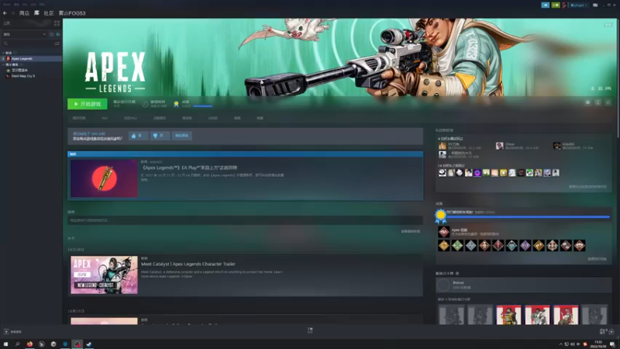This screenshot has width=620, height=349.
Task: Open the game settings gear icon
Action: 587,102
